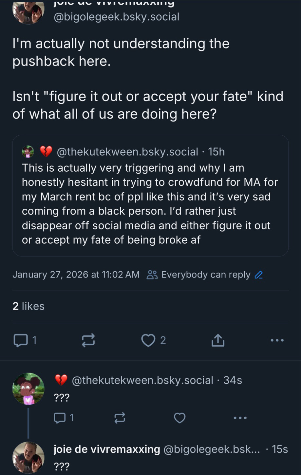Open joie de vivremaxxing avatar in bottom reply

28,457
